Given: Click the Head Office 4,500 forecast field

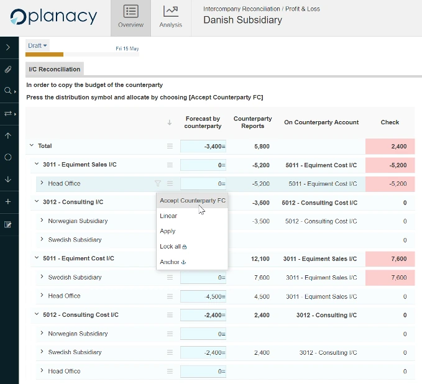Looking at the screenshot, I should click(203, 296).
